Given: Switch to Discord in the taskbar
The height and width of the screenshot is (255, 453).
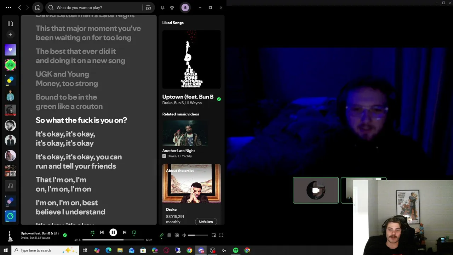Looking at the screenshot, I should point(201,250).
